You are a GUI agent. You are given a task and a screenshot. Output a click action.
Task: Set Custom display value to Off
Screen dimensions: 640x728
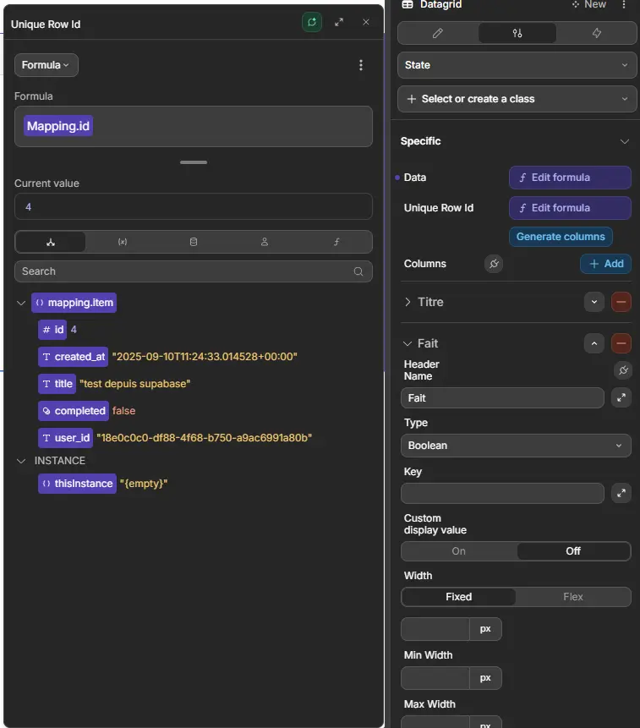pyautogui.click(x=573, y=551)
